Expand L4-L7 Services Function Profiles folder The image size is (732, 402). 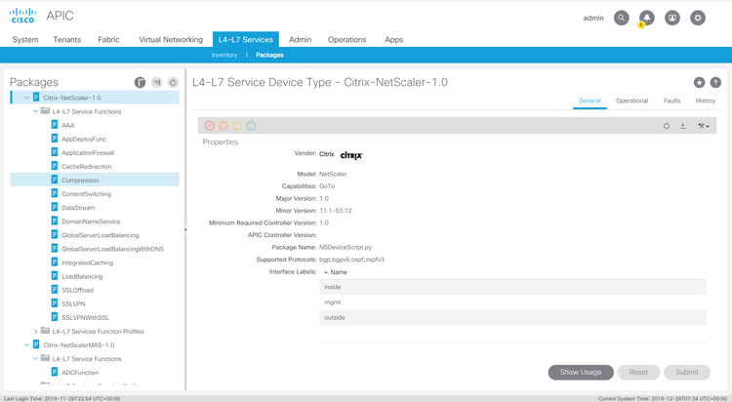point(35,331)
